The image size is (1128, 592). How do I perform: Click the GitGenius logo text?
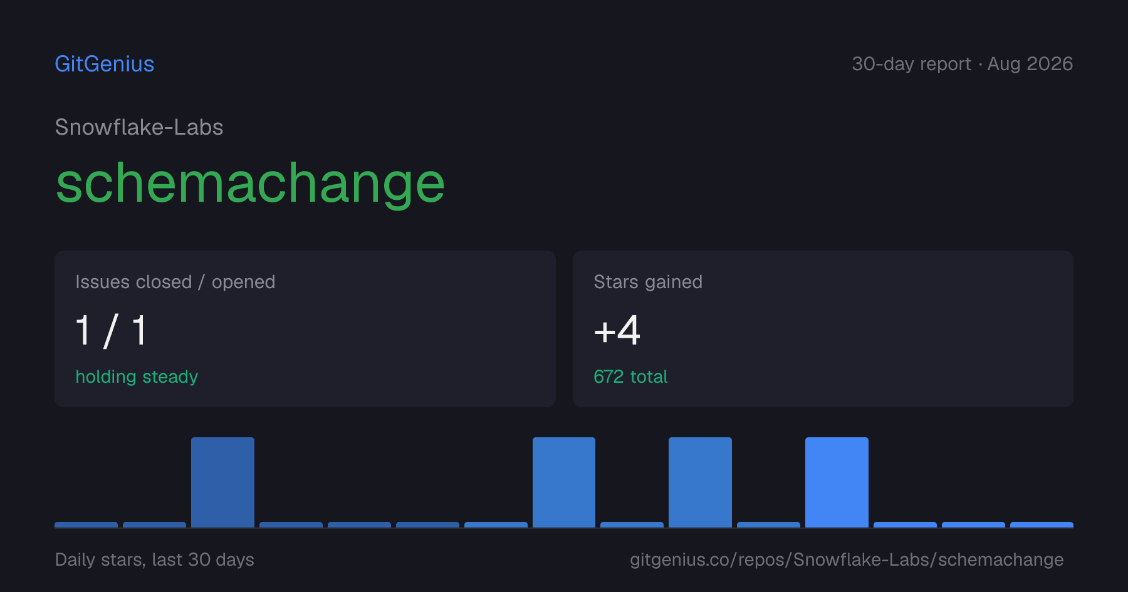[x=105, y=64]
